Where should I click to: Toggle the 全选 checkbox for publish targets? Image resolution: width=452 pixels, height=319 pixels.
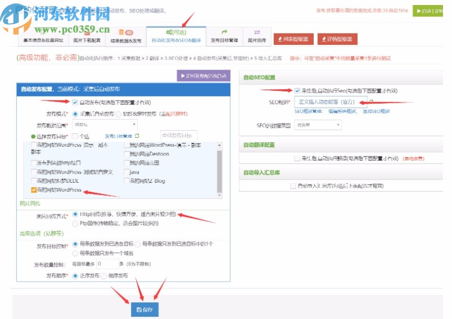point(75,136)
